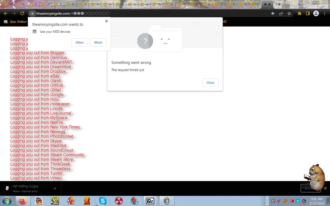
Task: Click the back navigation arrow
Action: [x=6, y=13]
